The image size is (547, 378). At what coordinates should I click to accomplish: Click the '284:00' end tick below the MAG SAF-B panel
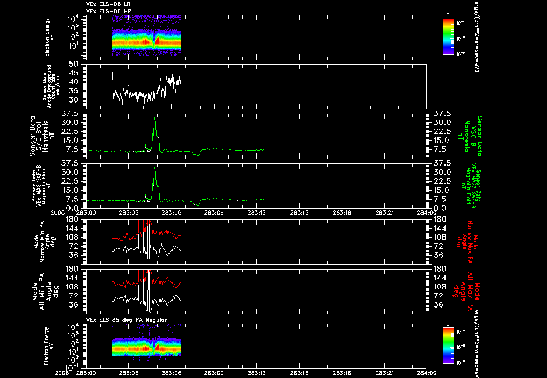427,212
